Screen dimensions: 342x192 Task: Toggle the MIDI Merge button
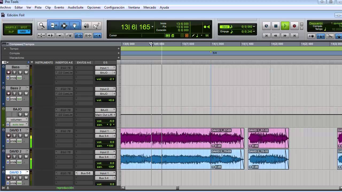point(330,36)
